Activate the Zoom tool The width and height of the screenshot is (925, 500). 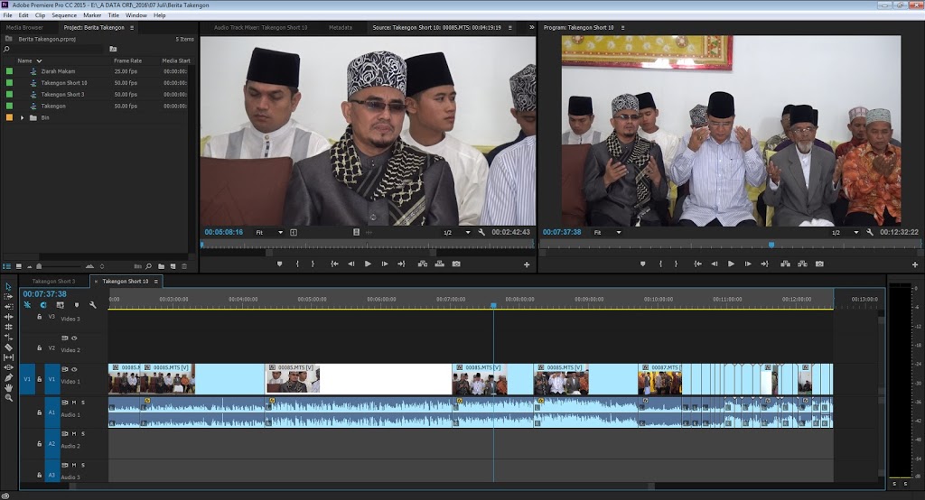(9, 397)
